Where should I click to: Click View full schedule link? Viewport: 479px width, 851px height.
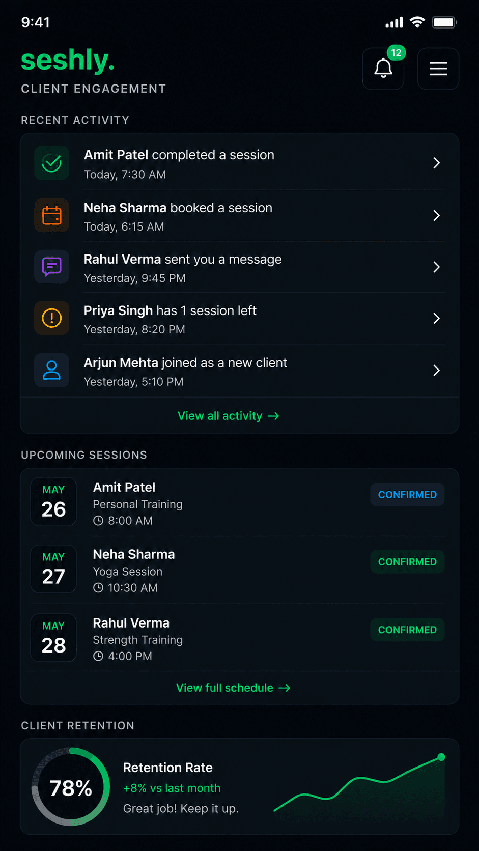pyautogui.click(x=233, y=688)
